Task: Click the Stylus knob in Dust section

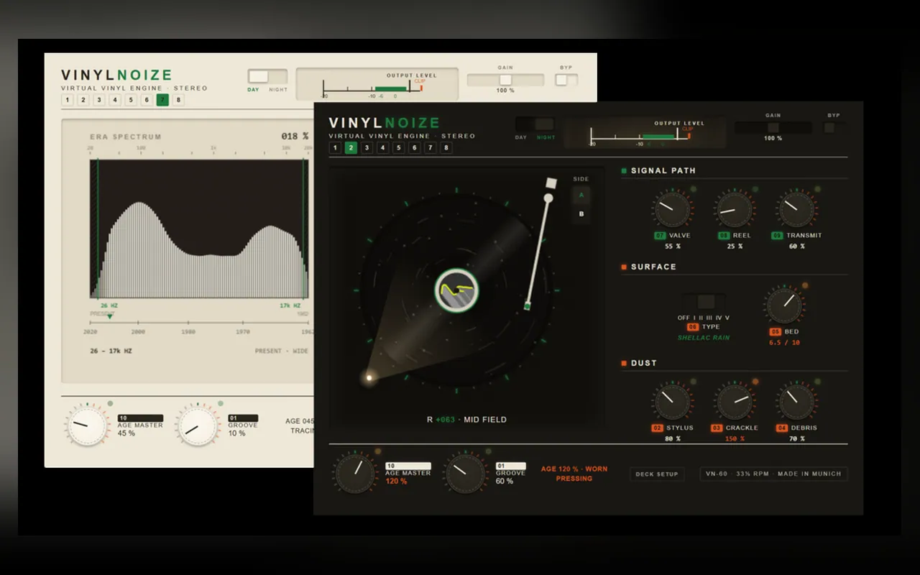Action: tap(672, 402)
